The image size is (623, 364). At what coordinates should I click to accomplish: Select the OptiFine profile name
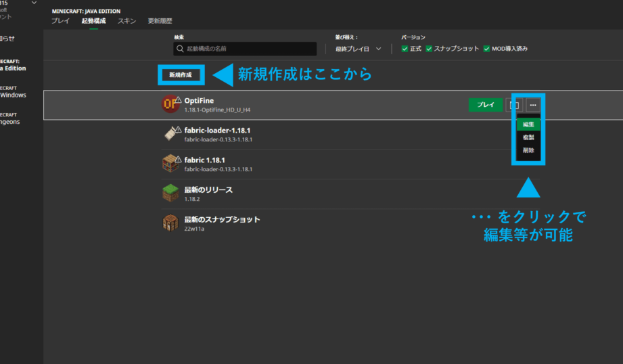pos(199,101)
